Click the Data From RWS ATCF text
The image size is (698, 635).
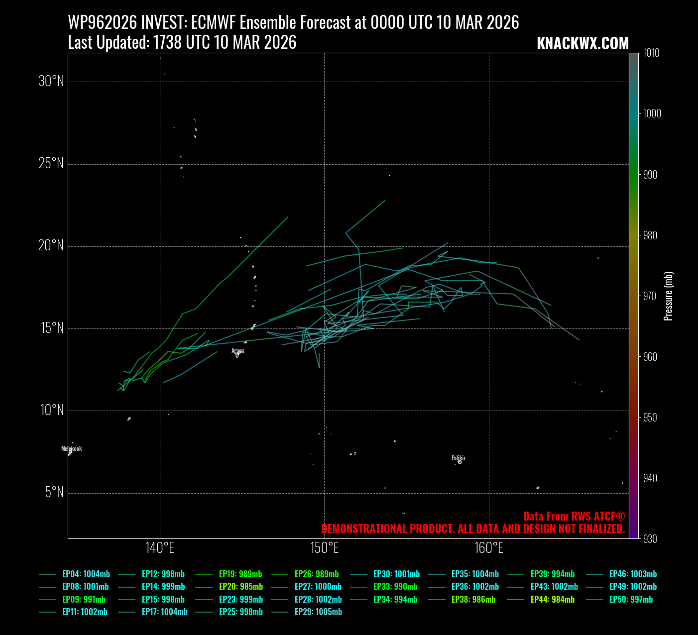coord(574,516)
